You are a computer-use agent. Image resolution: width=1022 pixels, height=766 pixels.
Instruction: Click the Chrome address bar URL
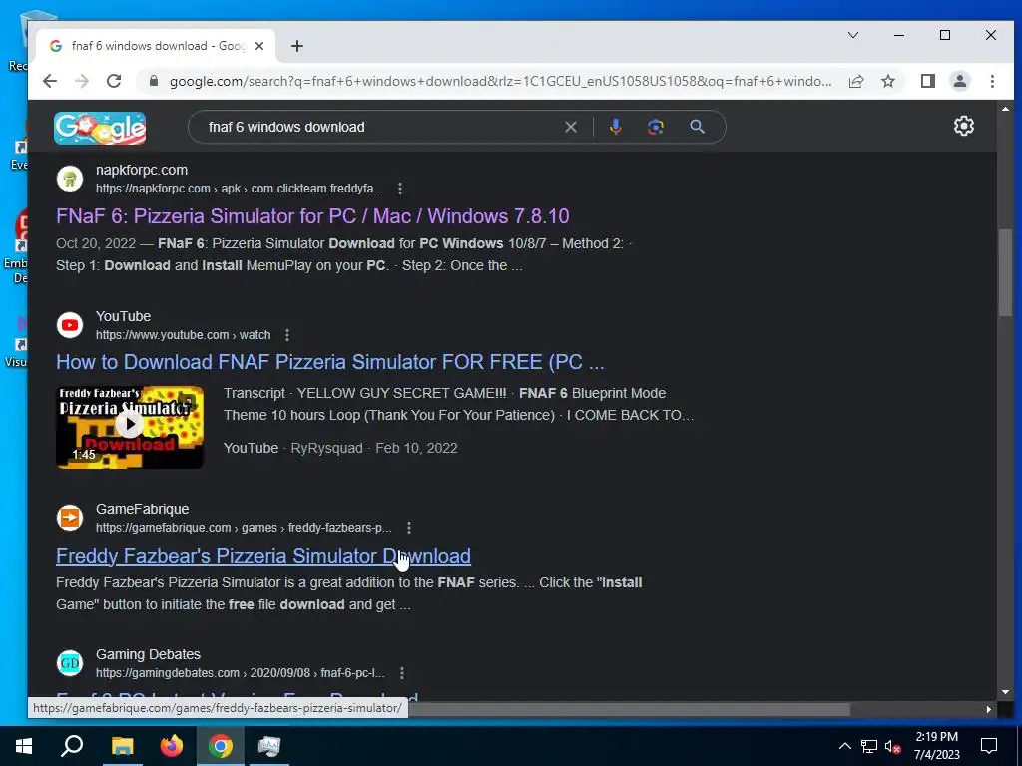(x=501, y=82)
